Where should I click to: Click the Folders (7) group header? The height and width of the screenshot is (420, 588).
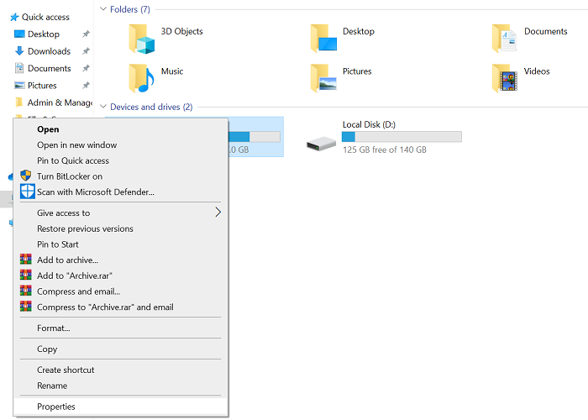coord(130,9)
